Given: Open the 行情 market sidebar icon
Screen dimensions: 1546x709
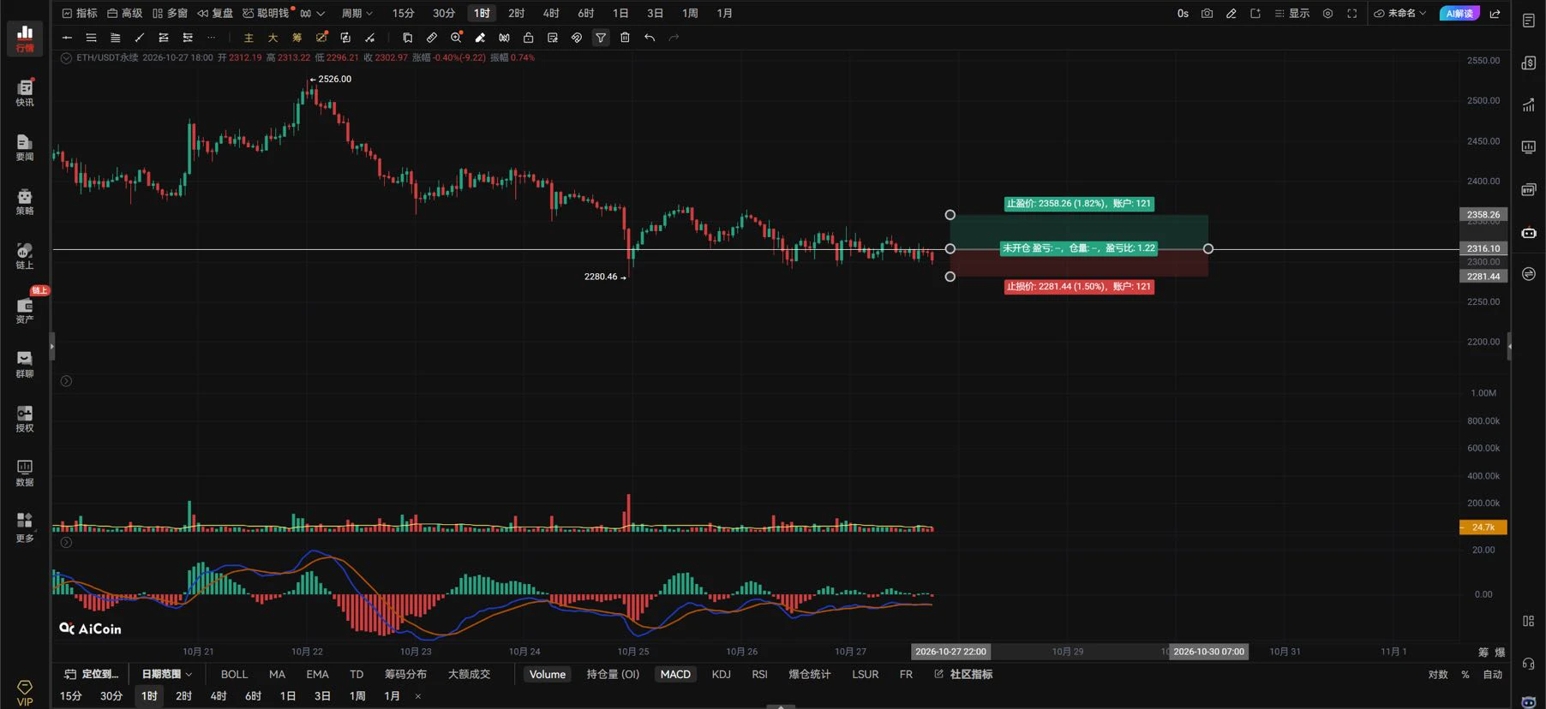Looking at the screenshot, I should 25,38.
